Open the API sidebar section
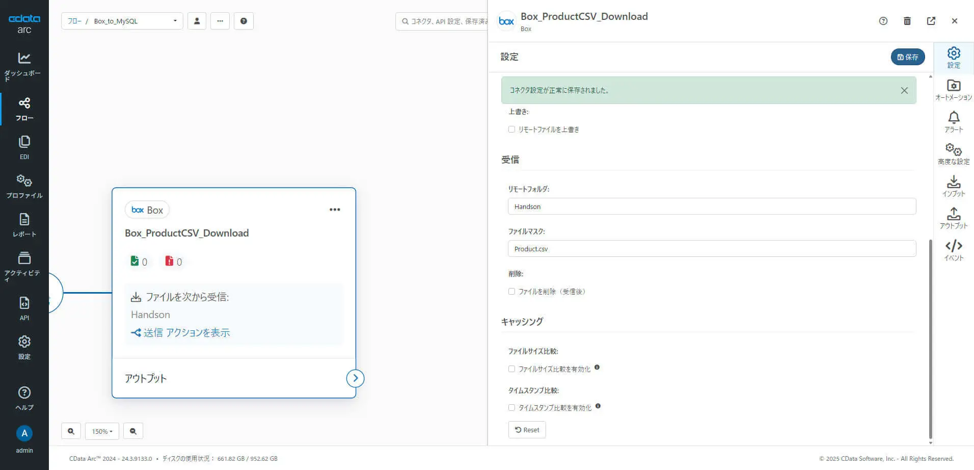 pyautogui.click(x=24, y=308)
